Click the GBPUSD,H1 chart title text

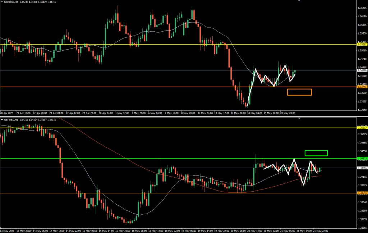pyautogui.click(x=11, y=120)
